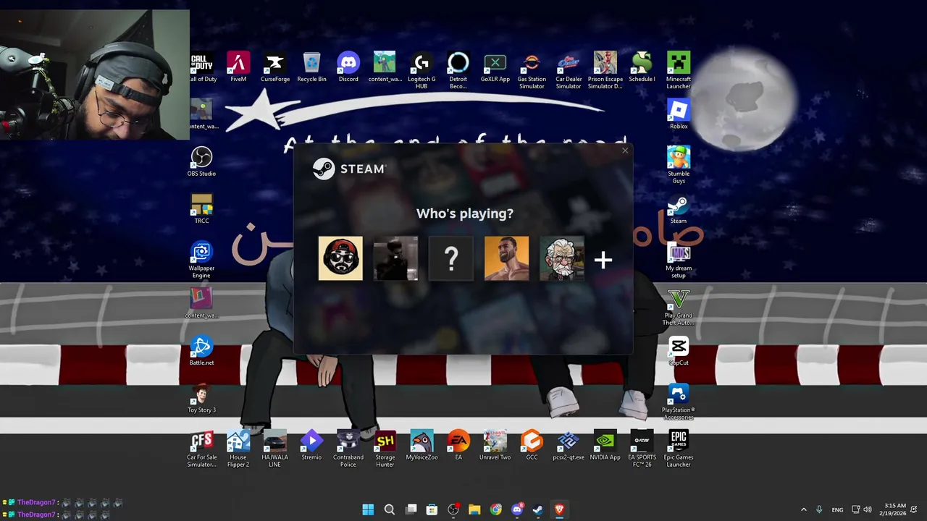927x521 pixels.
Task: Open the pcsx2-qt.exe shortcut
Action: (569, 446)
